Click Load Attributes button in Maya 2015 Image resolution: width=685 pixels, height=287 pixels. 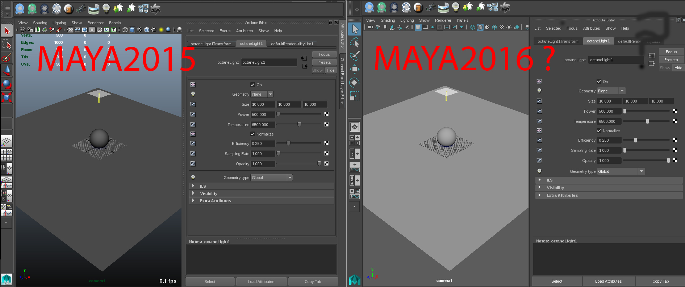[x=261, y=282]
